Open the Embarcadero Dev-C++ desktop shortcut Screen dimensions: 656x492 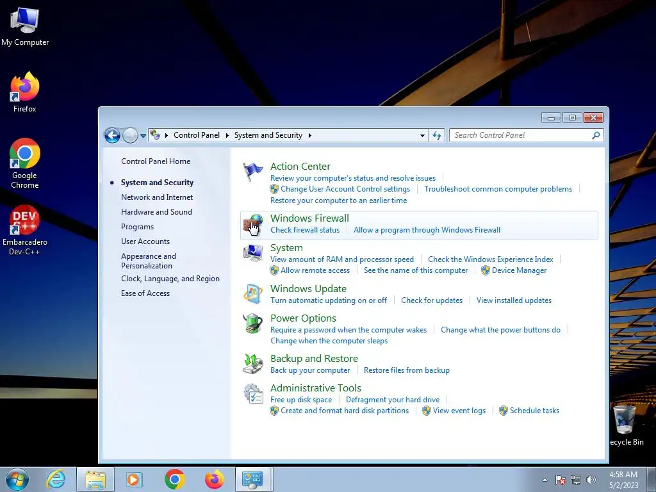point(25,230)
